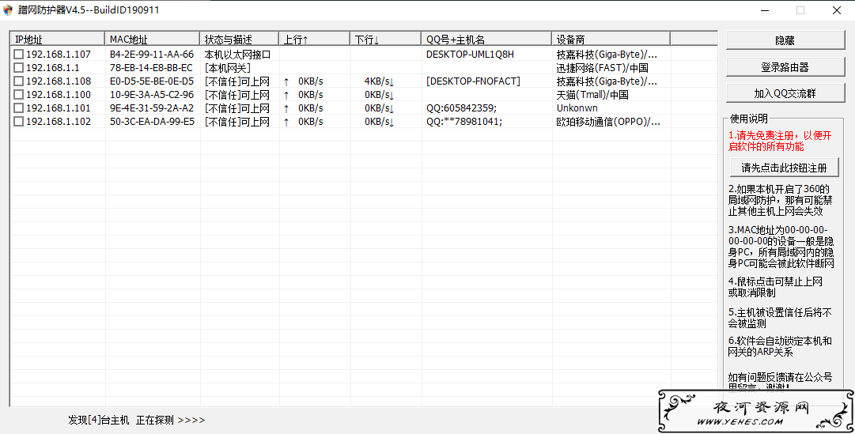The height and width of the screenshot is (434, 855).
Task: Toggle the checkbox for 192.168.1.101
Action: coord(18,108)
